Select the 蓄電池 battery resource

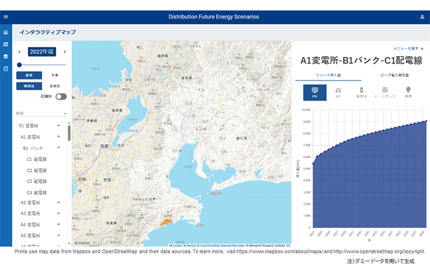[362, 93]
